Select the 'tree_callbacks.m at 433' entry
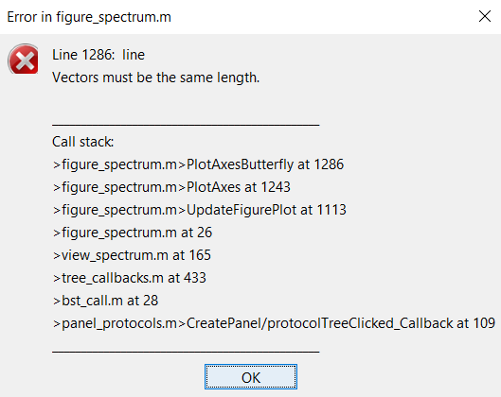 [x=130, y=278]
